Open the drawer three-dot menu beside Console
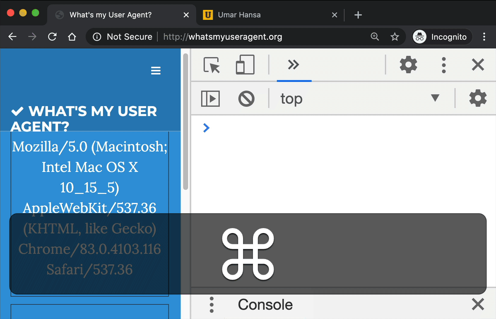 click(x=212, y=305)
